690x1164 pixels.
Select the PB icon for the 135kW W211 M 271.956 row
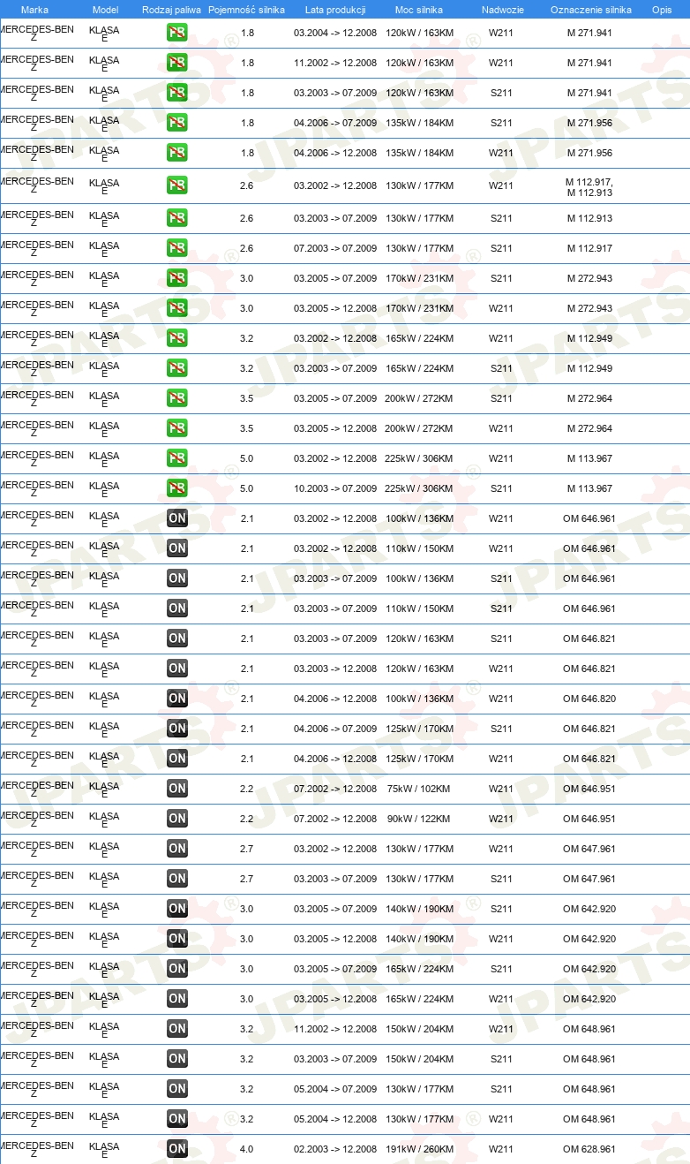pos(176,154)
